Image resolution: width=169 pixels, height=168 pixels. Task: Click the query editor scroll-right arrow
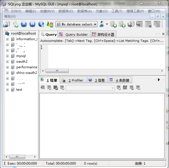click(x=162, y=71)
